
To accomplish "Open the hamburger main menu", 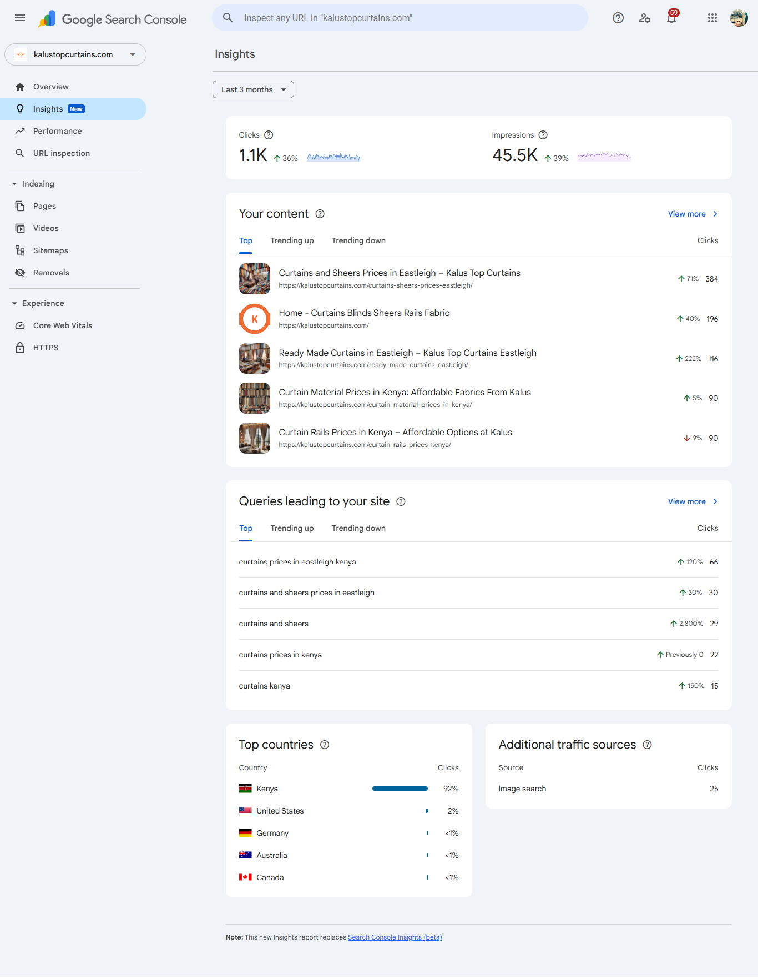I will 20,18.
